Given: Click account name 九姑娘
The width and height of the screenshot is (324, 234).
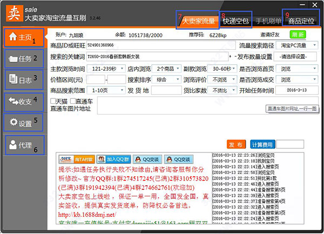Looking at the screenshot, I should pyautogui.click(x=76, y=35).
